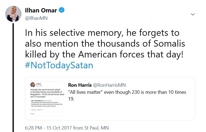The image size is (206, 132).
Task: Click the blue verified badge
Action: click(x=61, y=10)
